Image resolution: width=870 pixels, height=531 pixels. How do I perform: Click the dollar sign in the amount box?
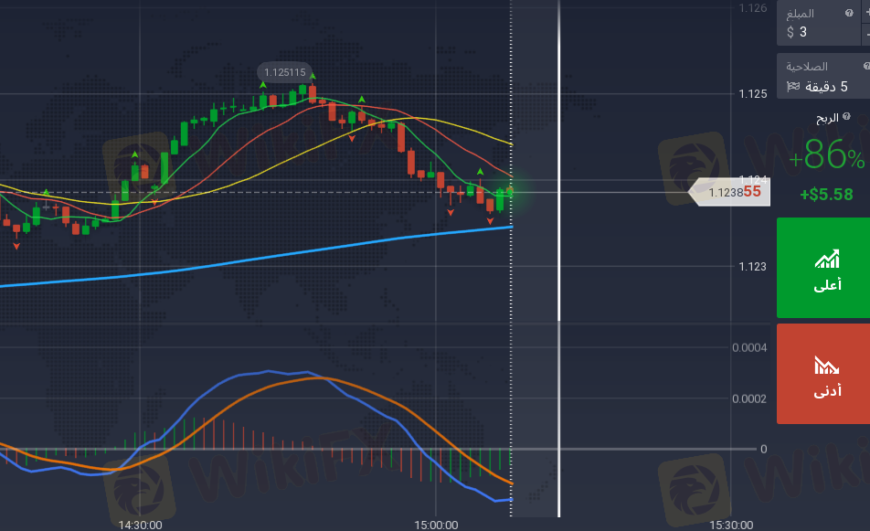point(790,32)
